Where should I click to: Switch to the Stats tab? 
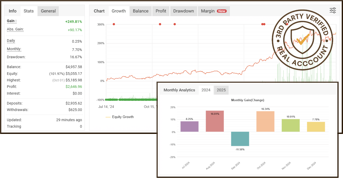click(x=29, y=11)
